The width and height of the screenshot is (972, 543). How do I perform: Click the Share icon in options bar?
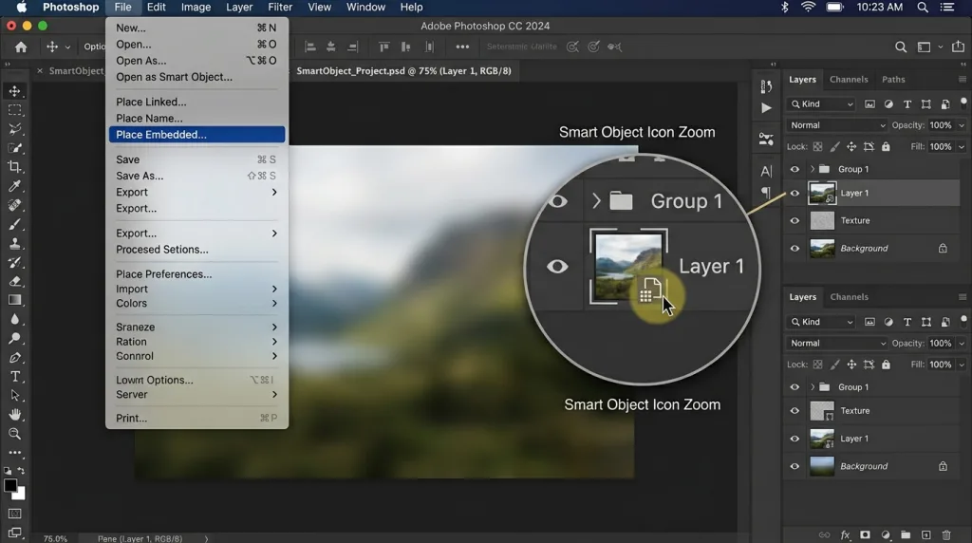point(959,47)
